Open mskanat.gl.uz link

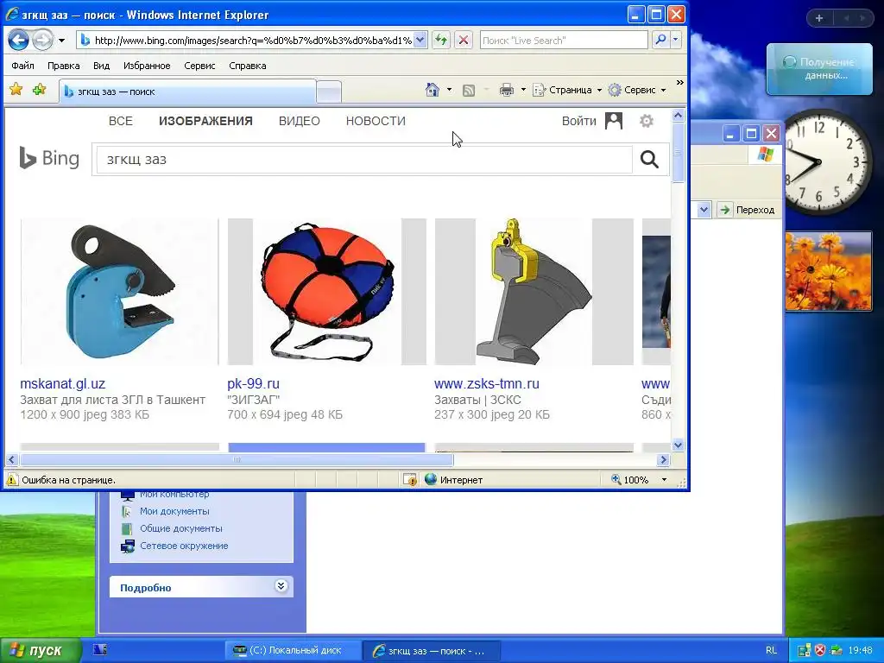click(62, 384)
